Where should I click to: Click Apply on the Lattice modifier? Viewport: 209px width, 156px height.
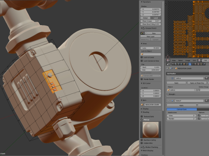click(176, 83)
